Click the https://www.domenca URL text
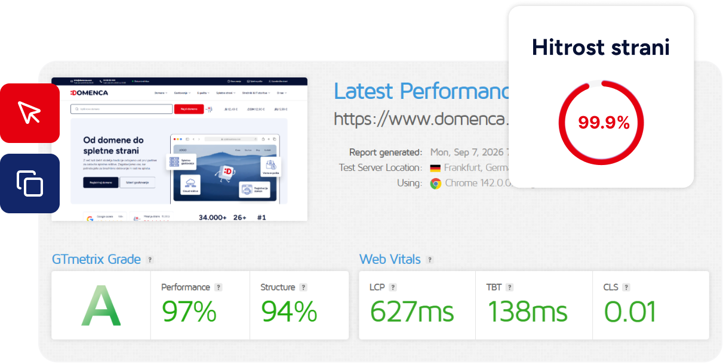Viewport: 723px width, 364px height. [422, 119]
